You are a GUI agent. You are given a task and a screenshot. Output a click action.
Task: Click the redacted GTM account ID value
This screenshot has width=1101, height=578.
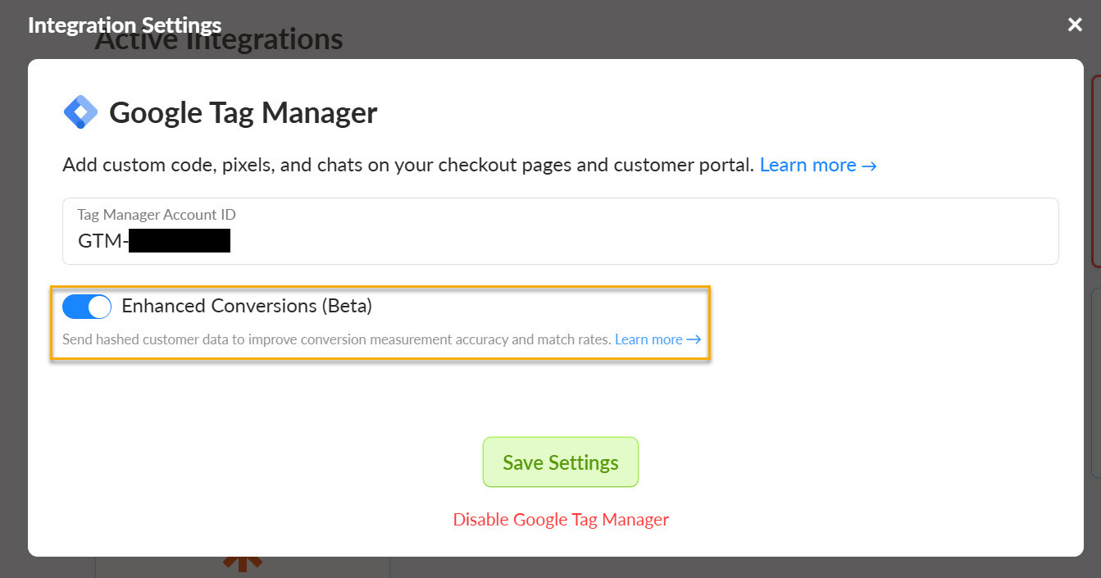[179, 241]
